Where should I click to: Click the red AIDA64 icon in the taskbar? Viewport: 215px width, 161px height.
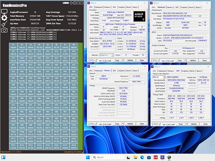156,157
